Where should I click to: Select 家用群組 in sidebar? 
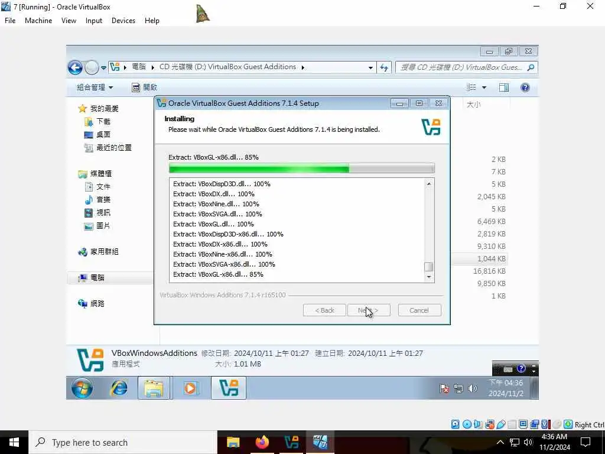[98, 252]
